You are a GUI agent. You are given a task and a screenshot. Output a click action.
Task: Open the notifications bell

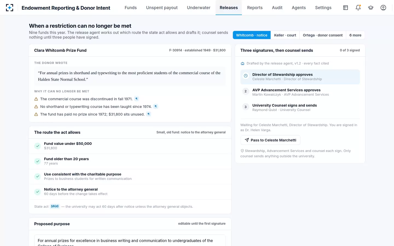(358, 8)
